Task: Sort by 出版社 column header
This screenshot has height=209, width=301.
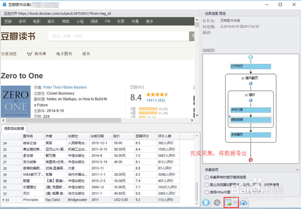Action: (x=78, y=136)
